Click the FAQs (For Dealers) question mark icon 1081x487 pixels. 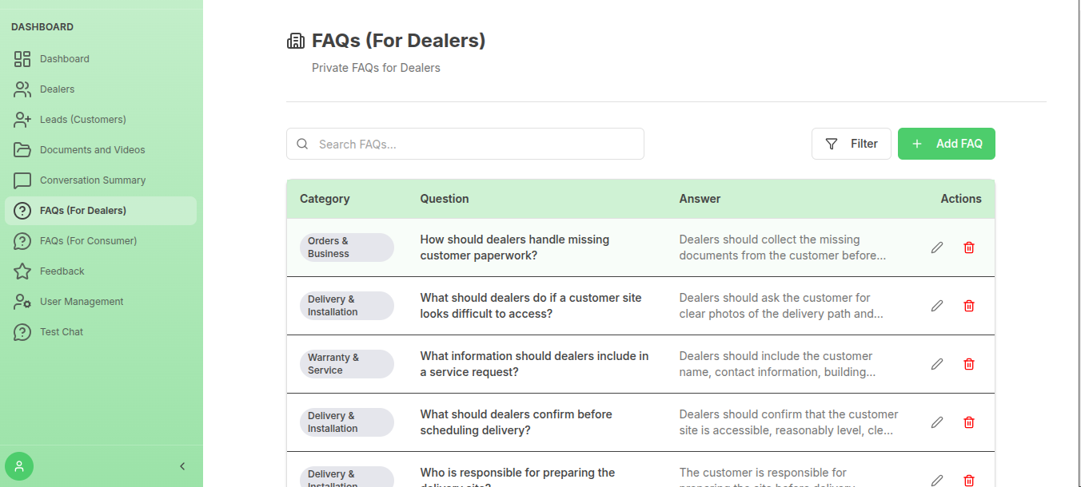point(22,211)
